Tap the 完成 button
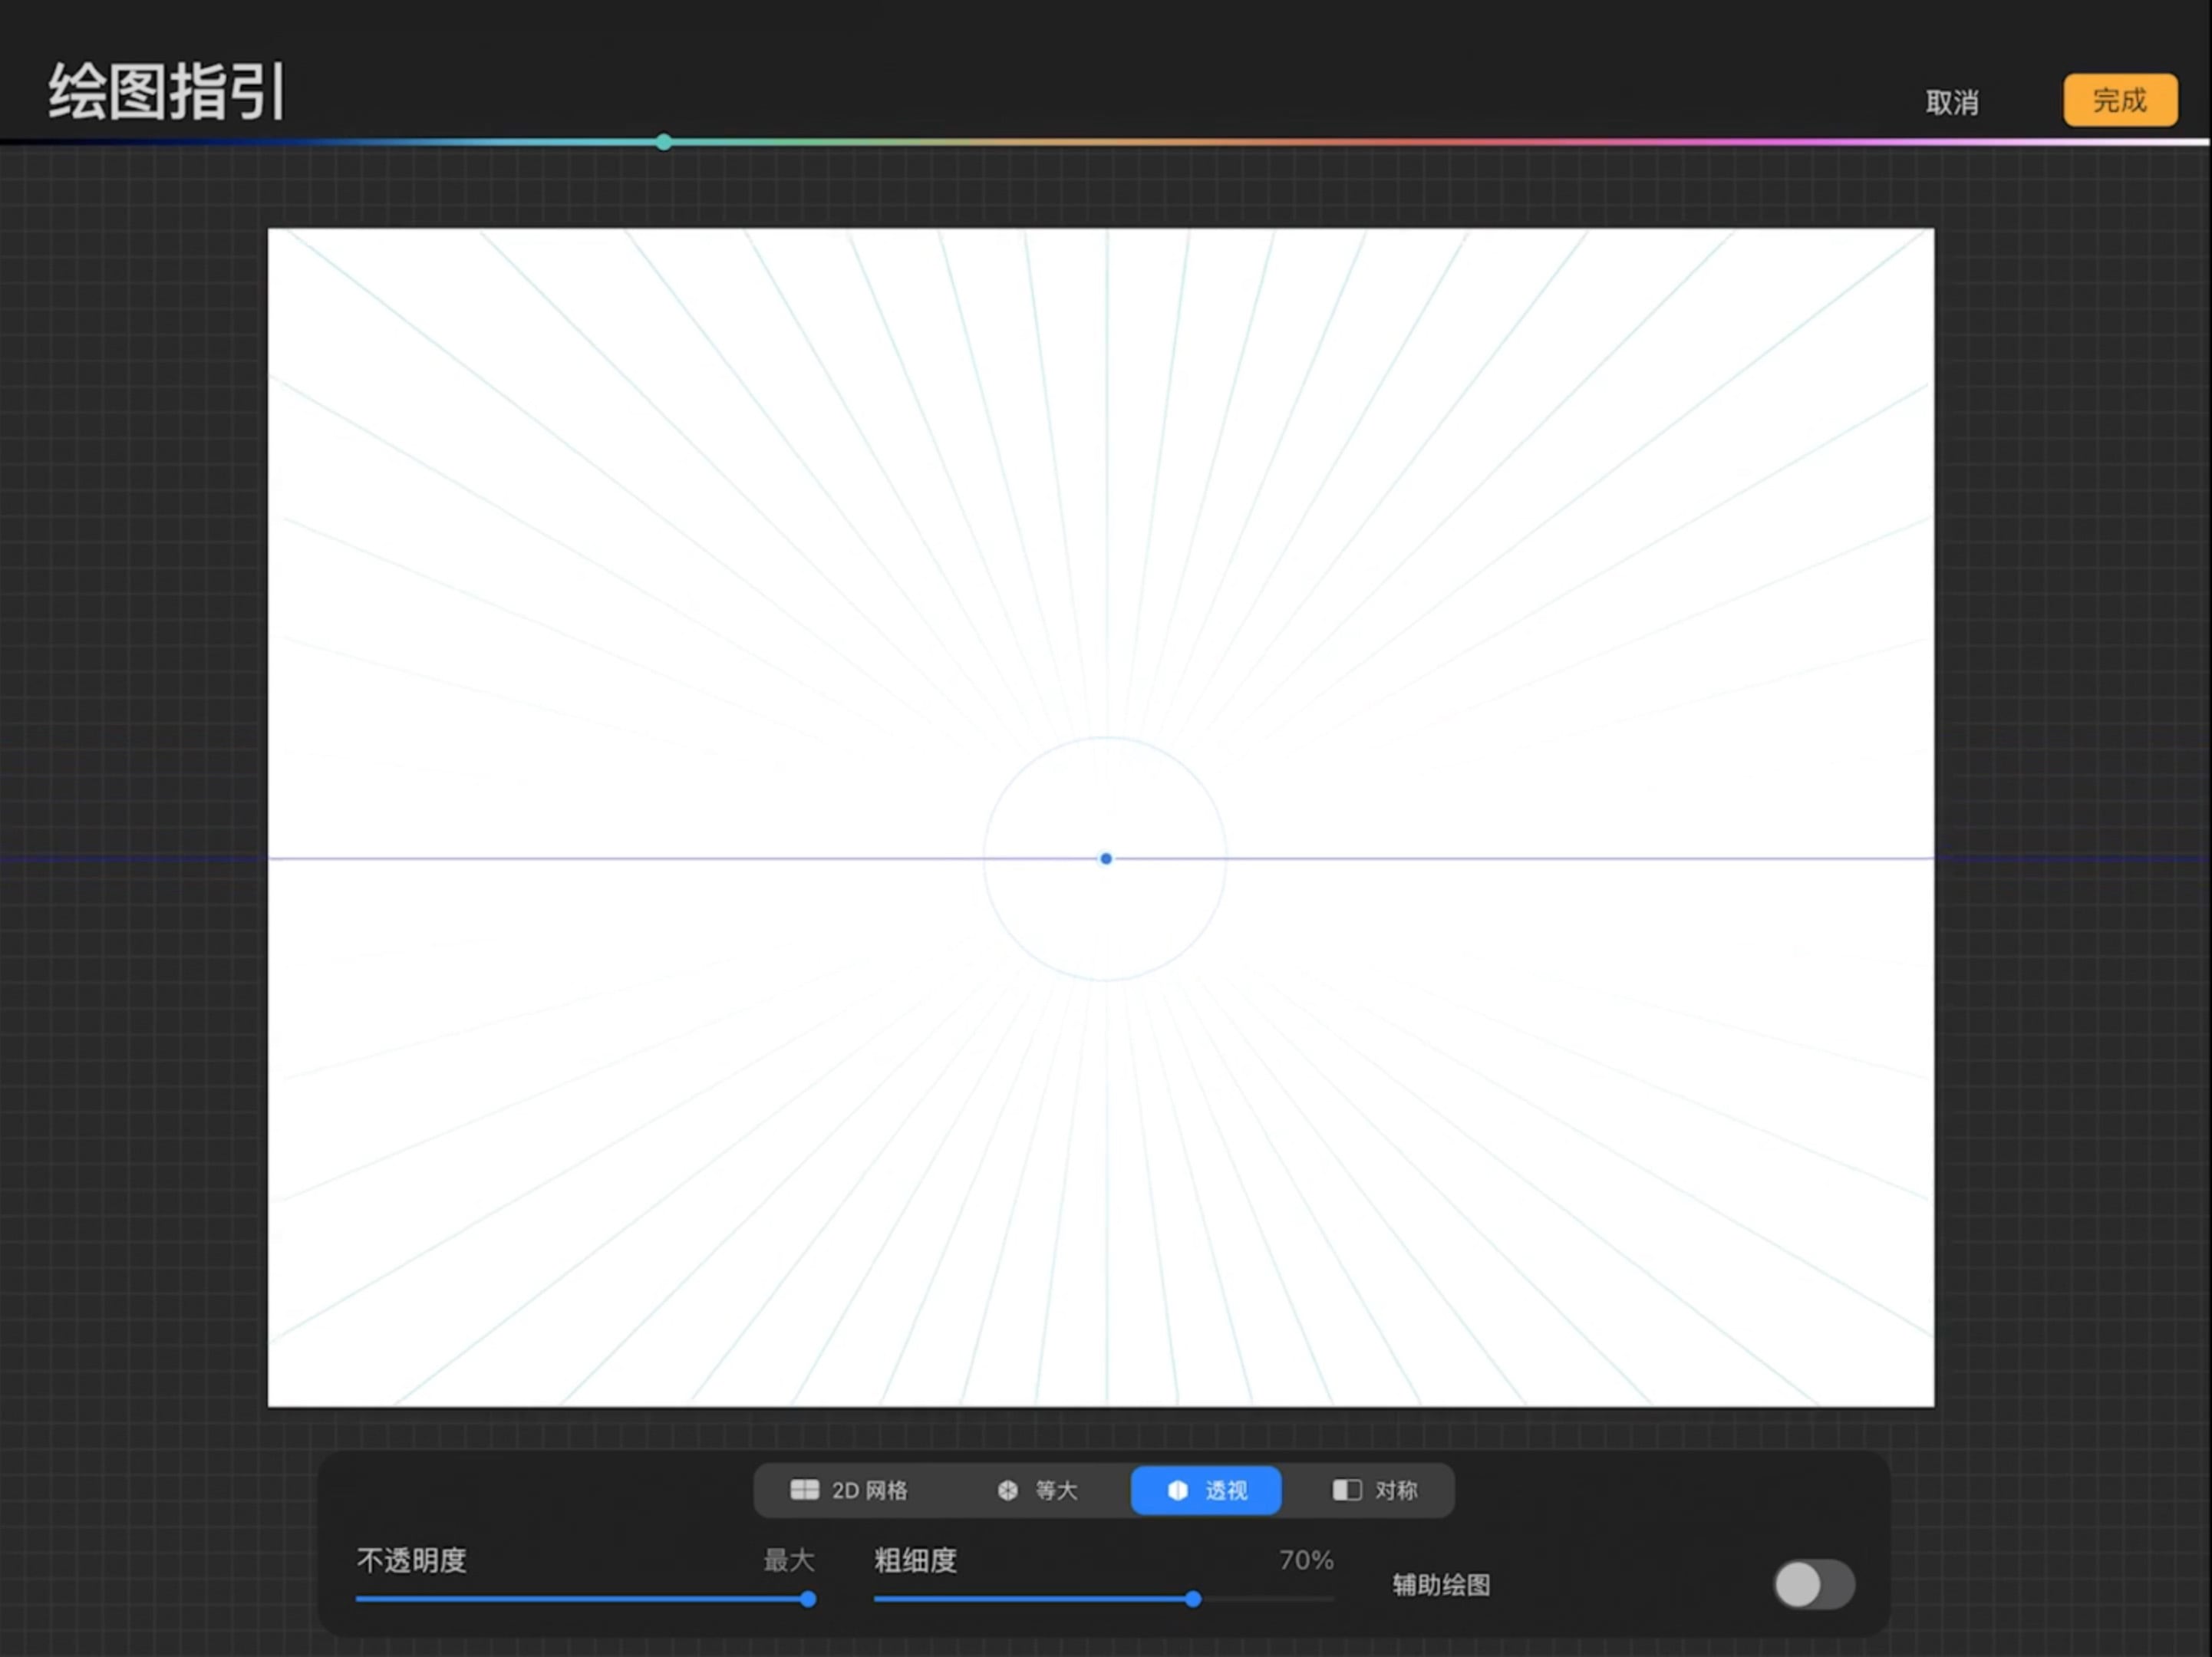2212x1657 pixels. (2120, 100)
